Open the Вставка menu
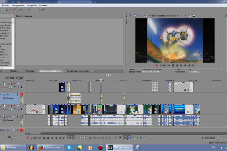 (6, 5)
